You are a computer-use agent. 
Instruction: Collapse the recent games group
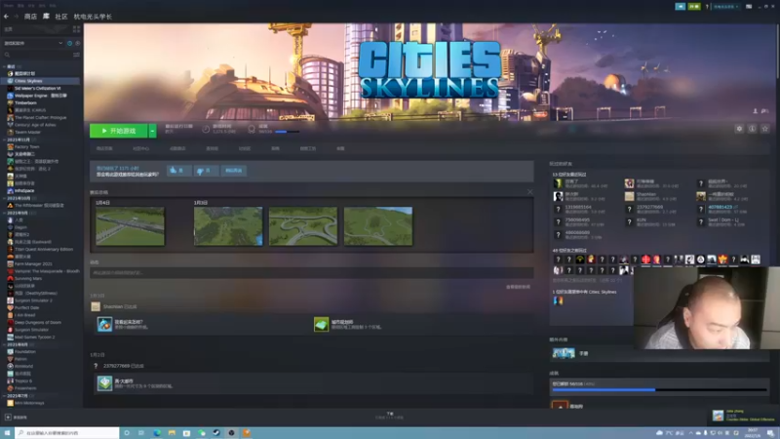point(5,66)
